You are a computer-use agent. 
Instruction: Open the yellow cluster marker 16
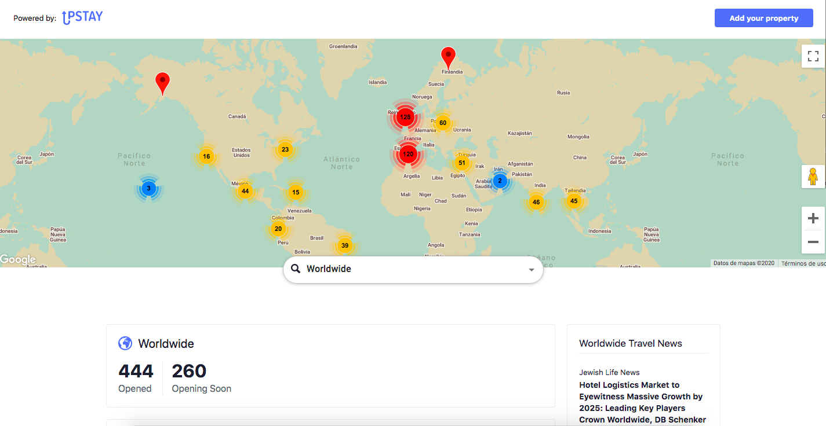(206, 156)
